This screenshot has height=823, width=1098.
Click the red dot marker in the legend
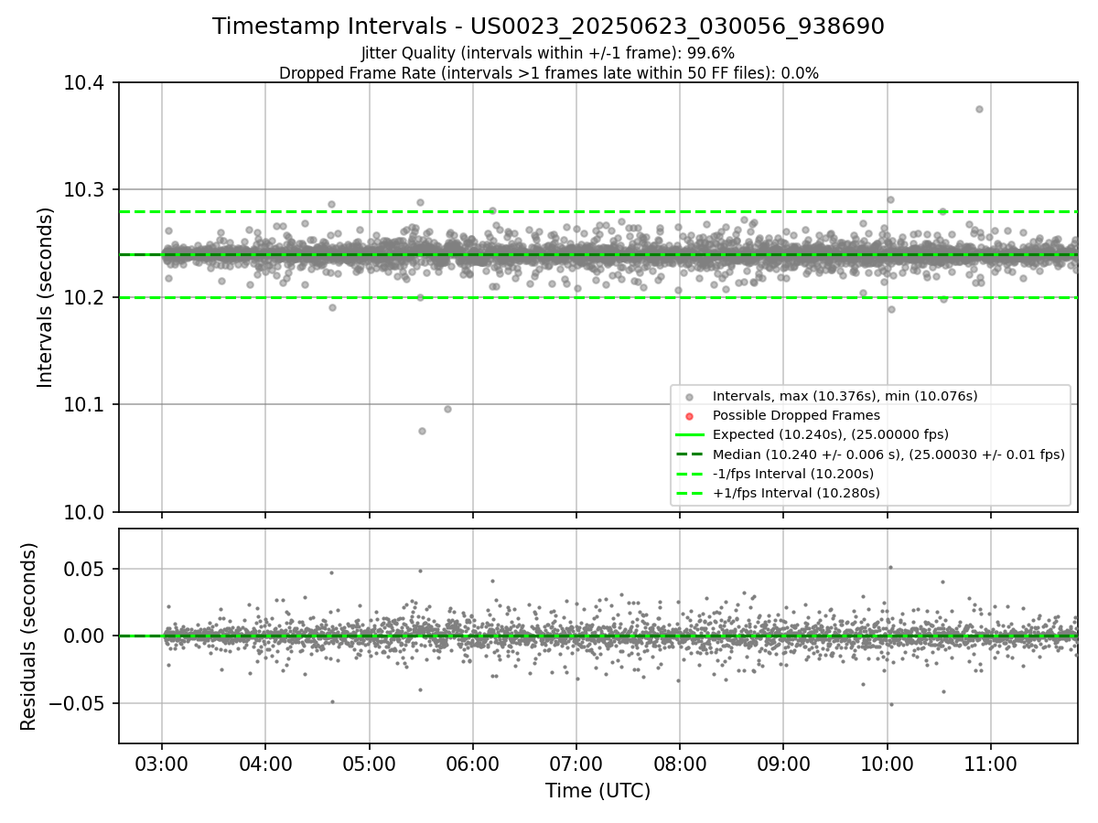689,416
